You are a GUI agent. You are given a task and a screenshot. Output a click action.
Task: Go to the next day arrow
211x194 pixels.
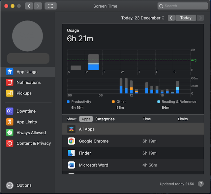(x=200, y=18)
